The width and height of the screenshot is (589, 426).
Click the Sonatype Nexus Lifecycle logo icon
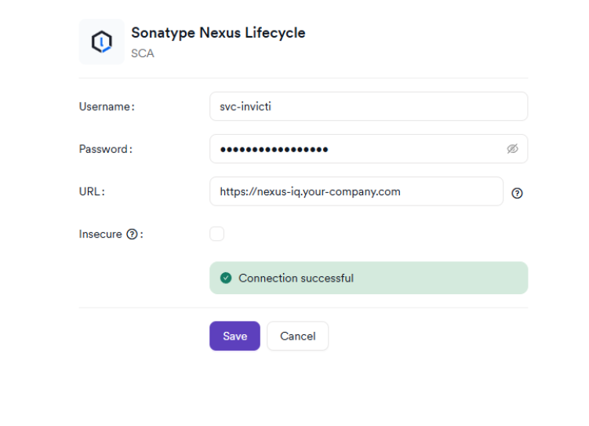(101, 42)
